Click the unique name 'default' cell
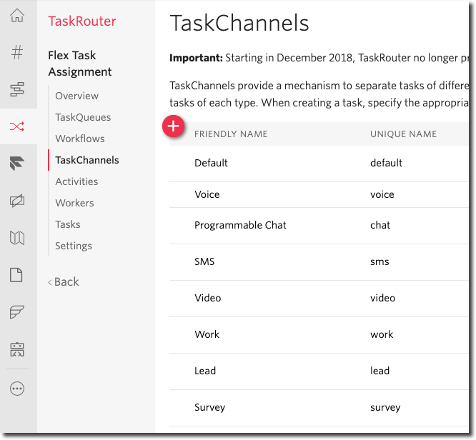This screenshot has width=476, height=440. 386,164
